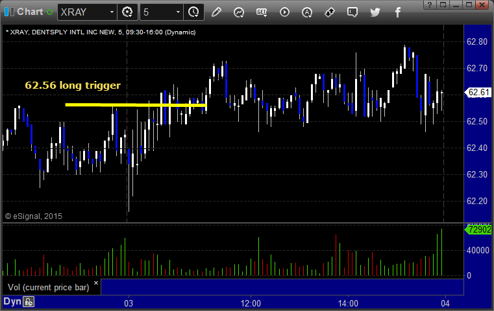The image size is (494, 311).
Task: Share chart via Facebook icon
Action: [x=398, y=12]
